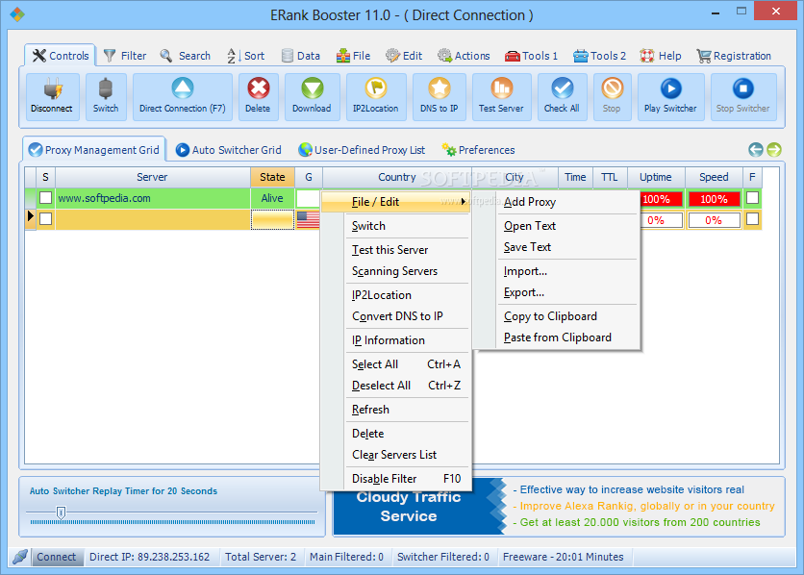Choose Save Text in submenu
The width and height of the screenshot is (804, 575).
pos(556,247)
